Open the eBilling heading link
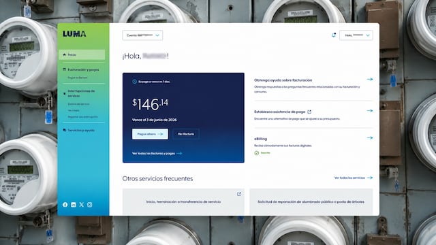 (260, 139)
